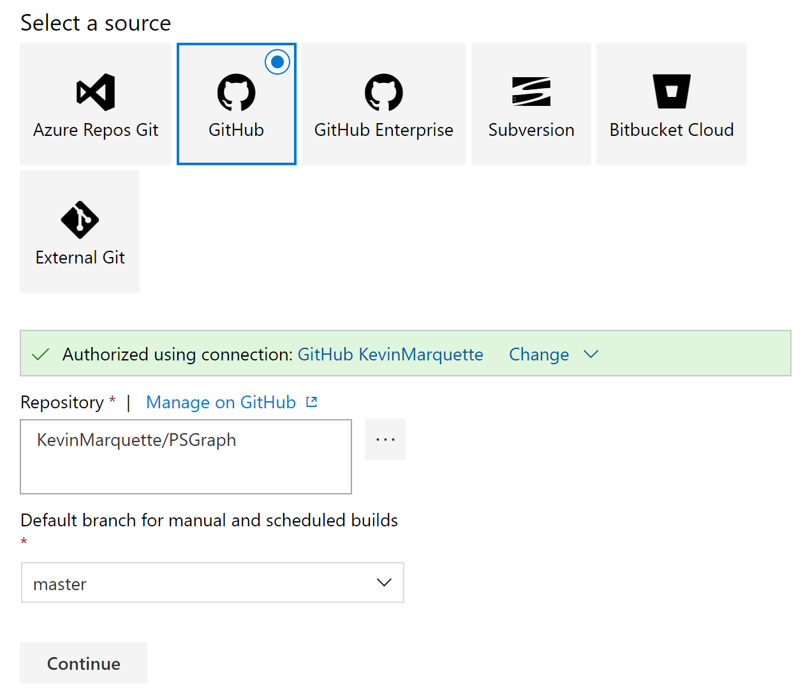
Task: Toggle the selected GitHub radio button
Action: point(277,62)
